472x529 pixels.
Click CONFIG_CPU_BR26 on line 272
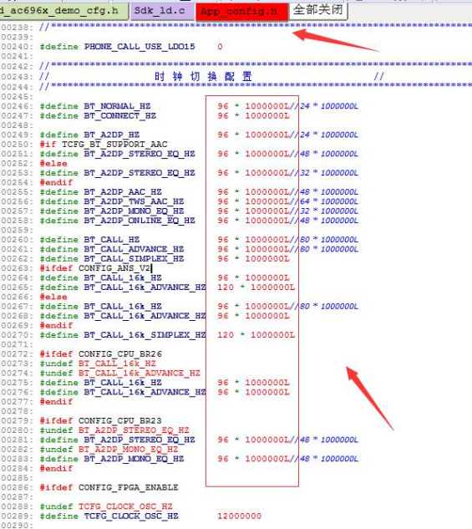(x=120, y=354)
